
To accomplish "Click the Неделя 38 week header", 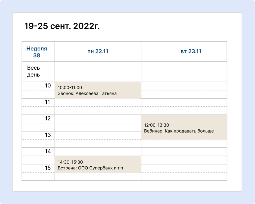I will [x=37, y=52].
